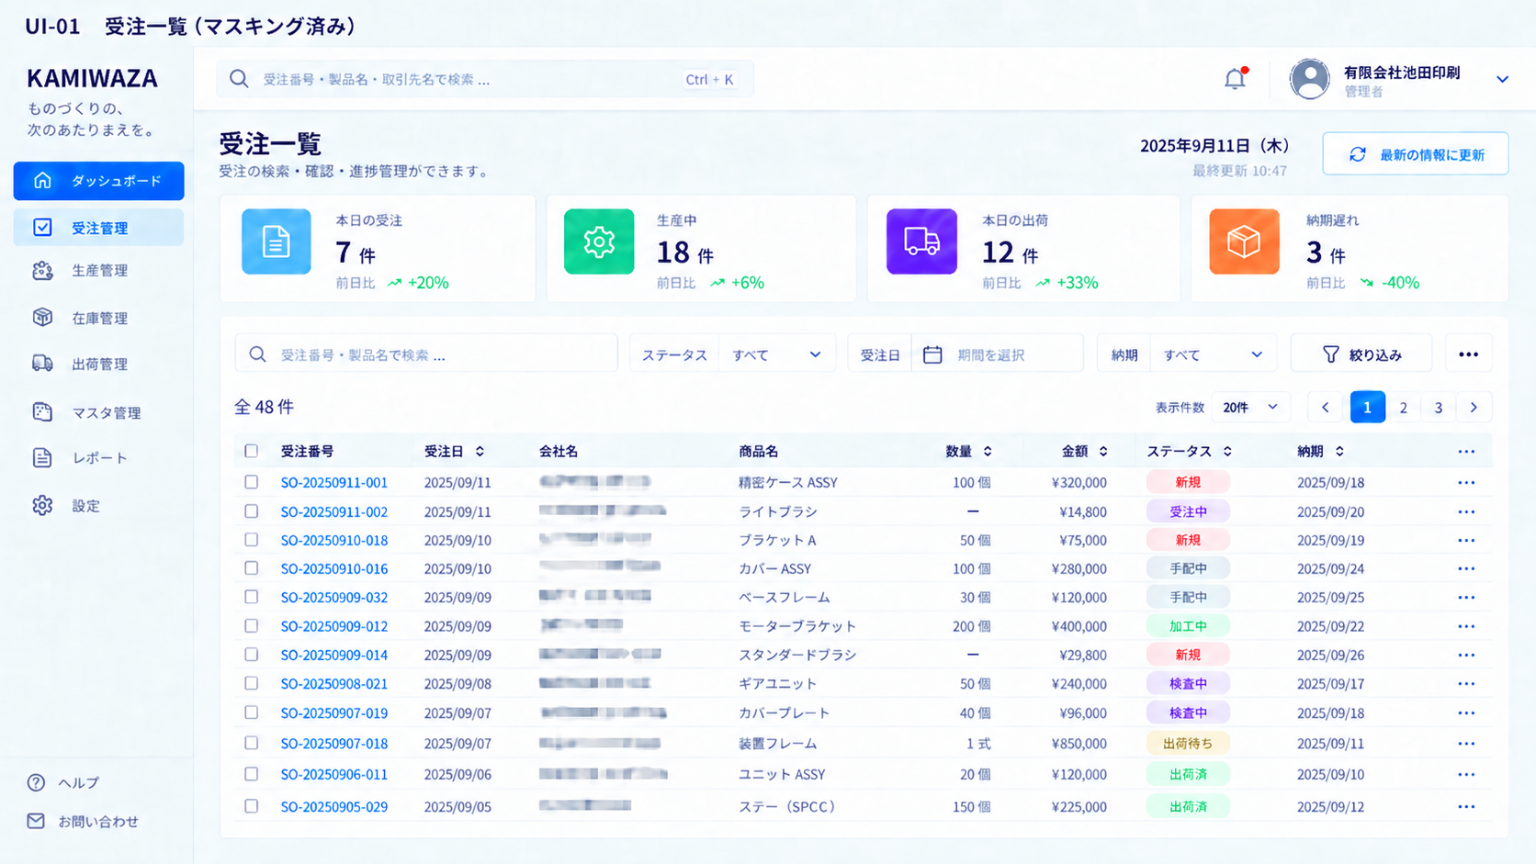Open row actions for SO-20250911-001
Image resolution: width=1536 pixels, height=864 pixels.
coord(1466,482)
